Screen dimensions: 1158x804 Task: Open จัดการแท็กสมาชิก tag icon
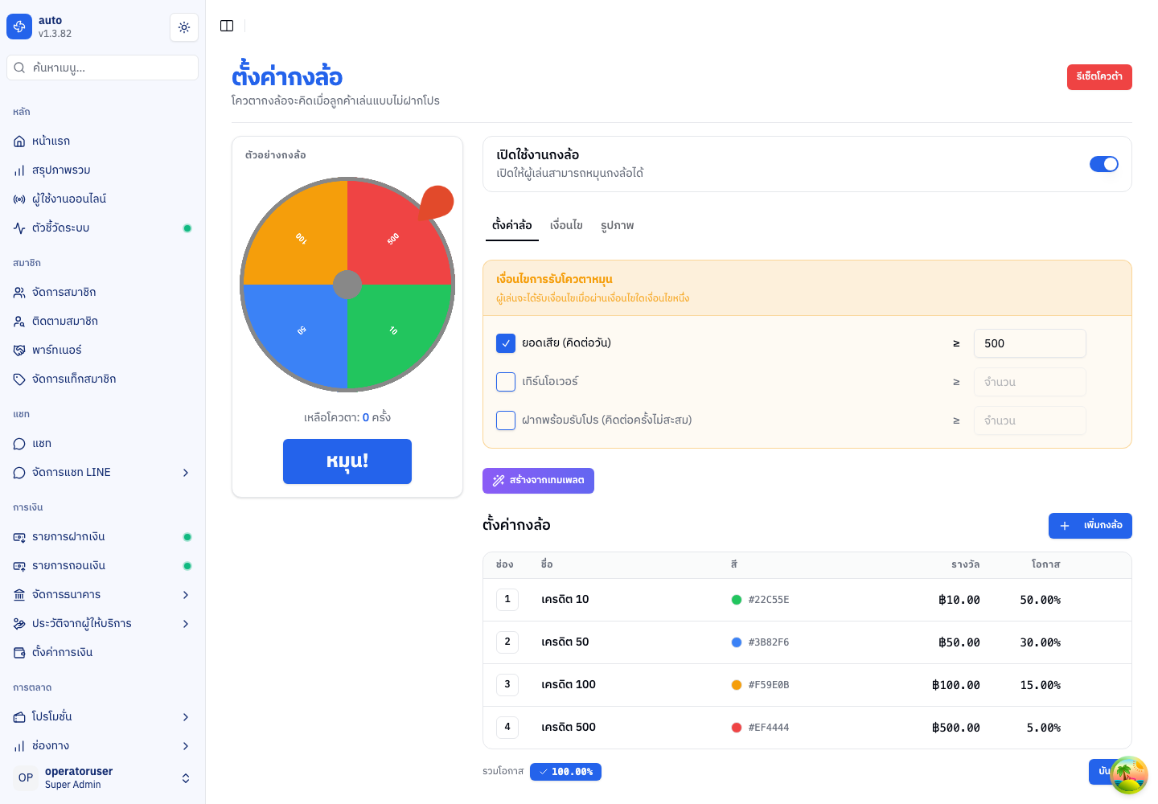pos(19,379)
